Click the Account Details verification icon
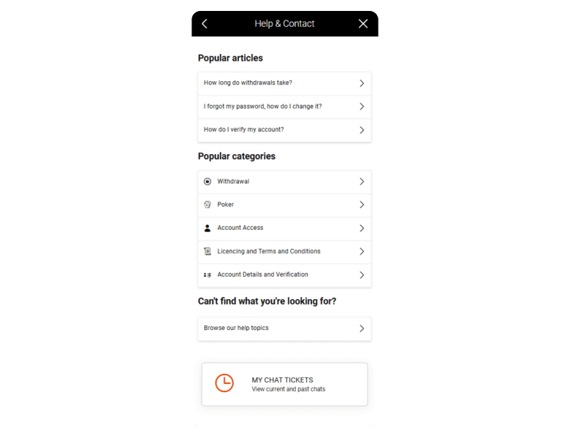Image resolution: width=570 pixels, height=438 pixels. (208, 275)
